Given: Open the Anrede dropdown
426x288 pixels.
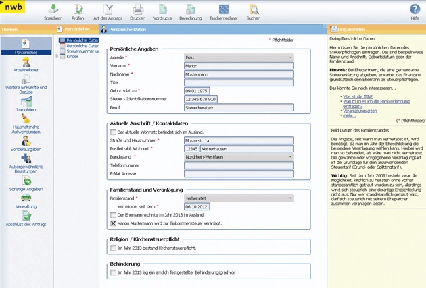Looking at the screenshot, I should [239, 58].
